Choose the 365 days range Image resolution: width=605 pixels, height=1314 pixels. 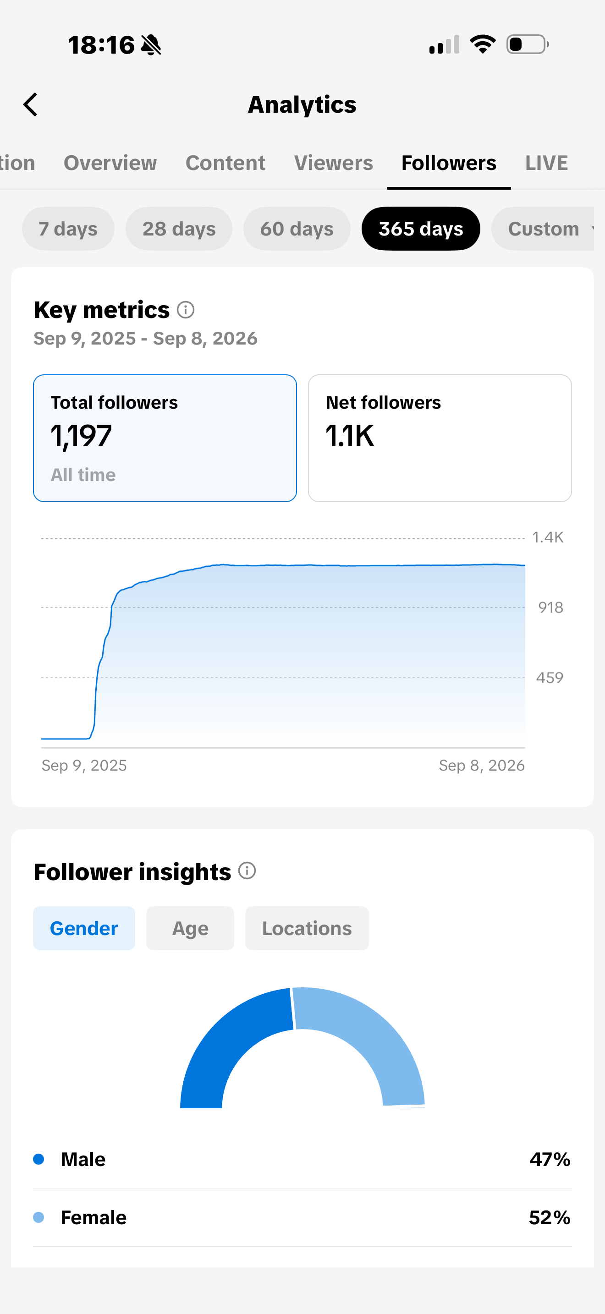tap(421, 229)
